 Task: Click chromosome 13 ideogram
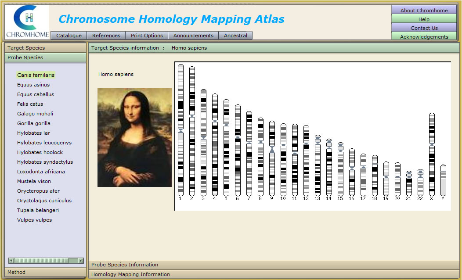pyautogui.click(x=318, y=165)
